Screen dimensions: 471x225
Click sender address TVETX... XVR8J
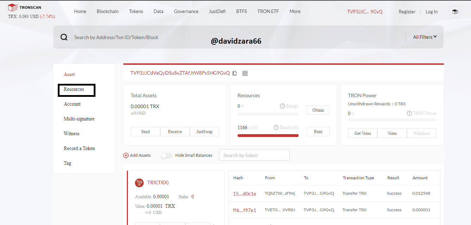click(x=280, y=210)
